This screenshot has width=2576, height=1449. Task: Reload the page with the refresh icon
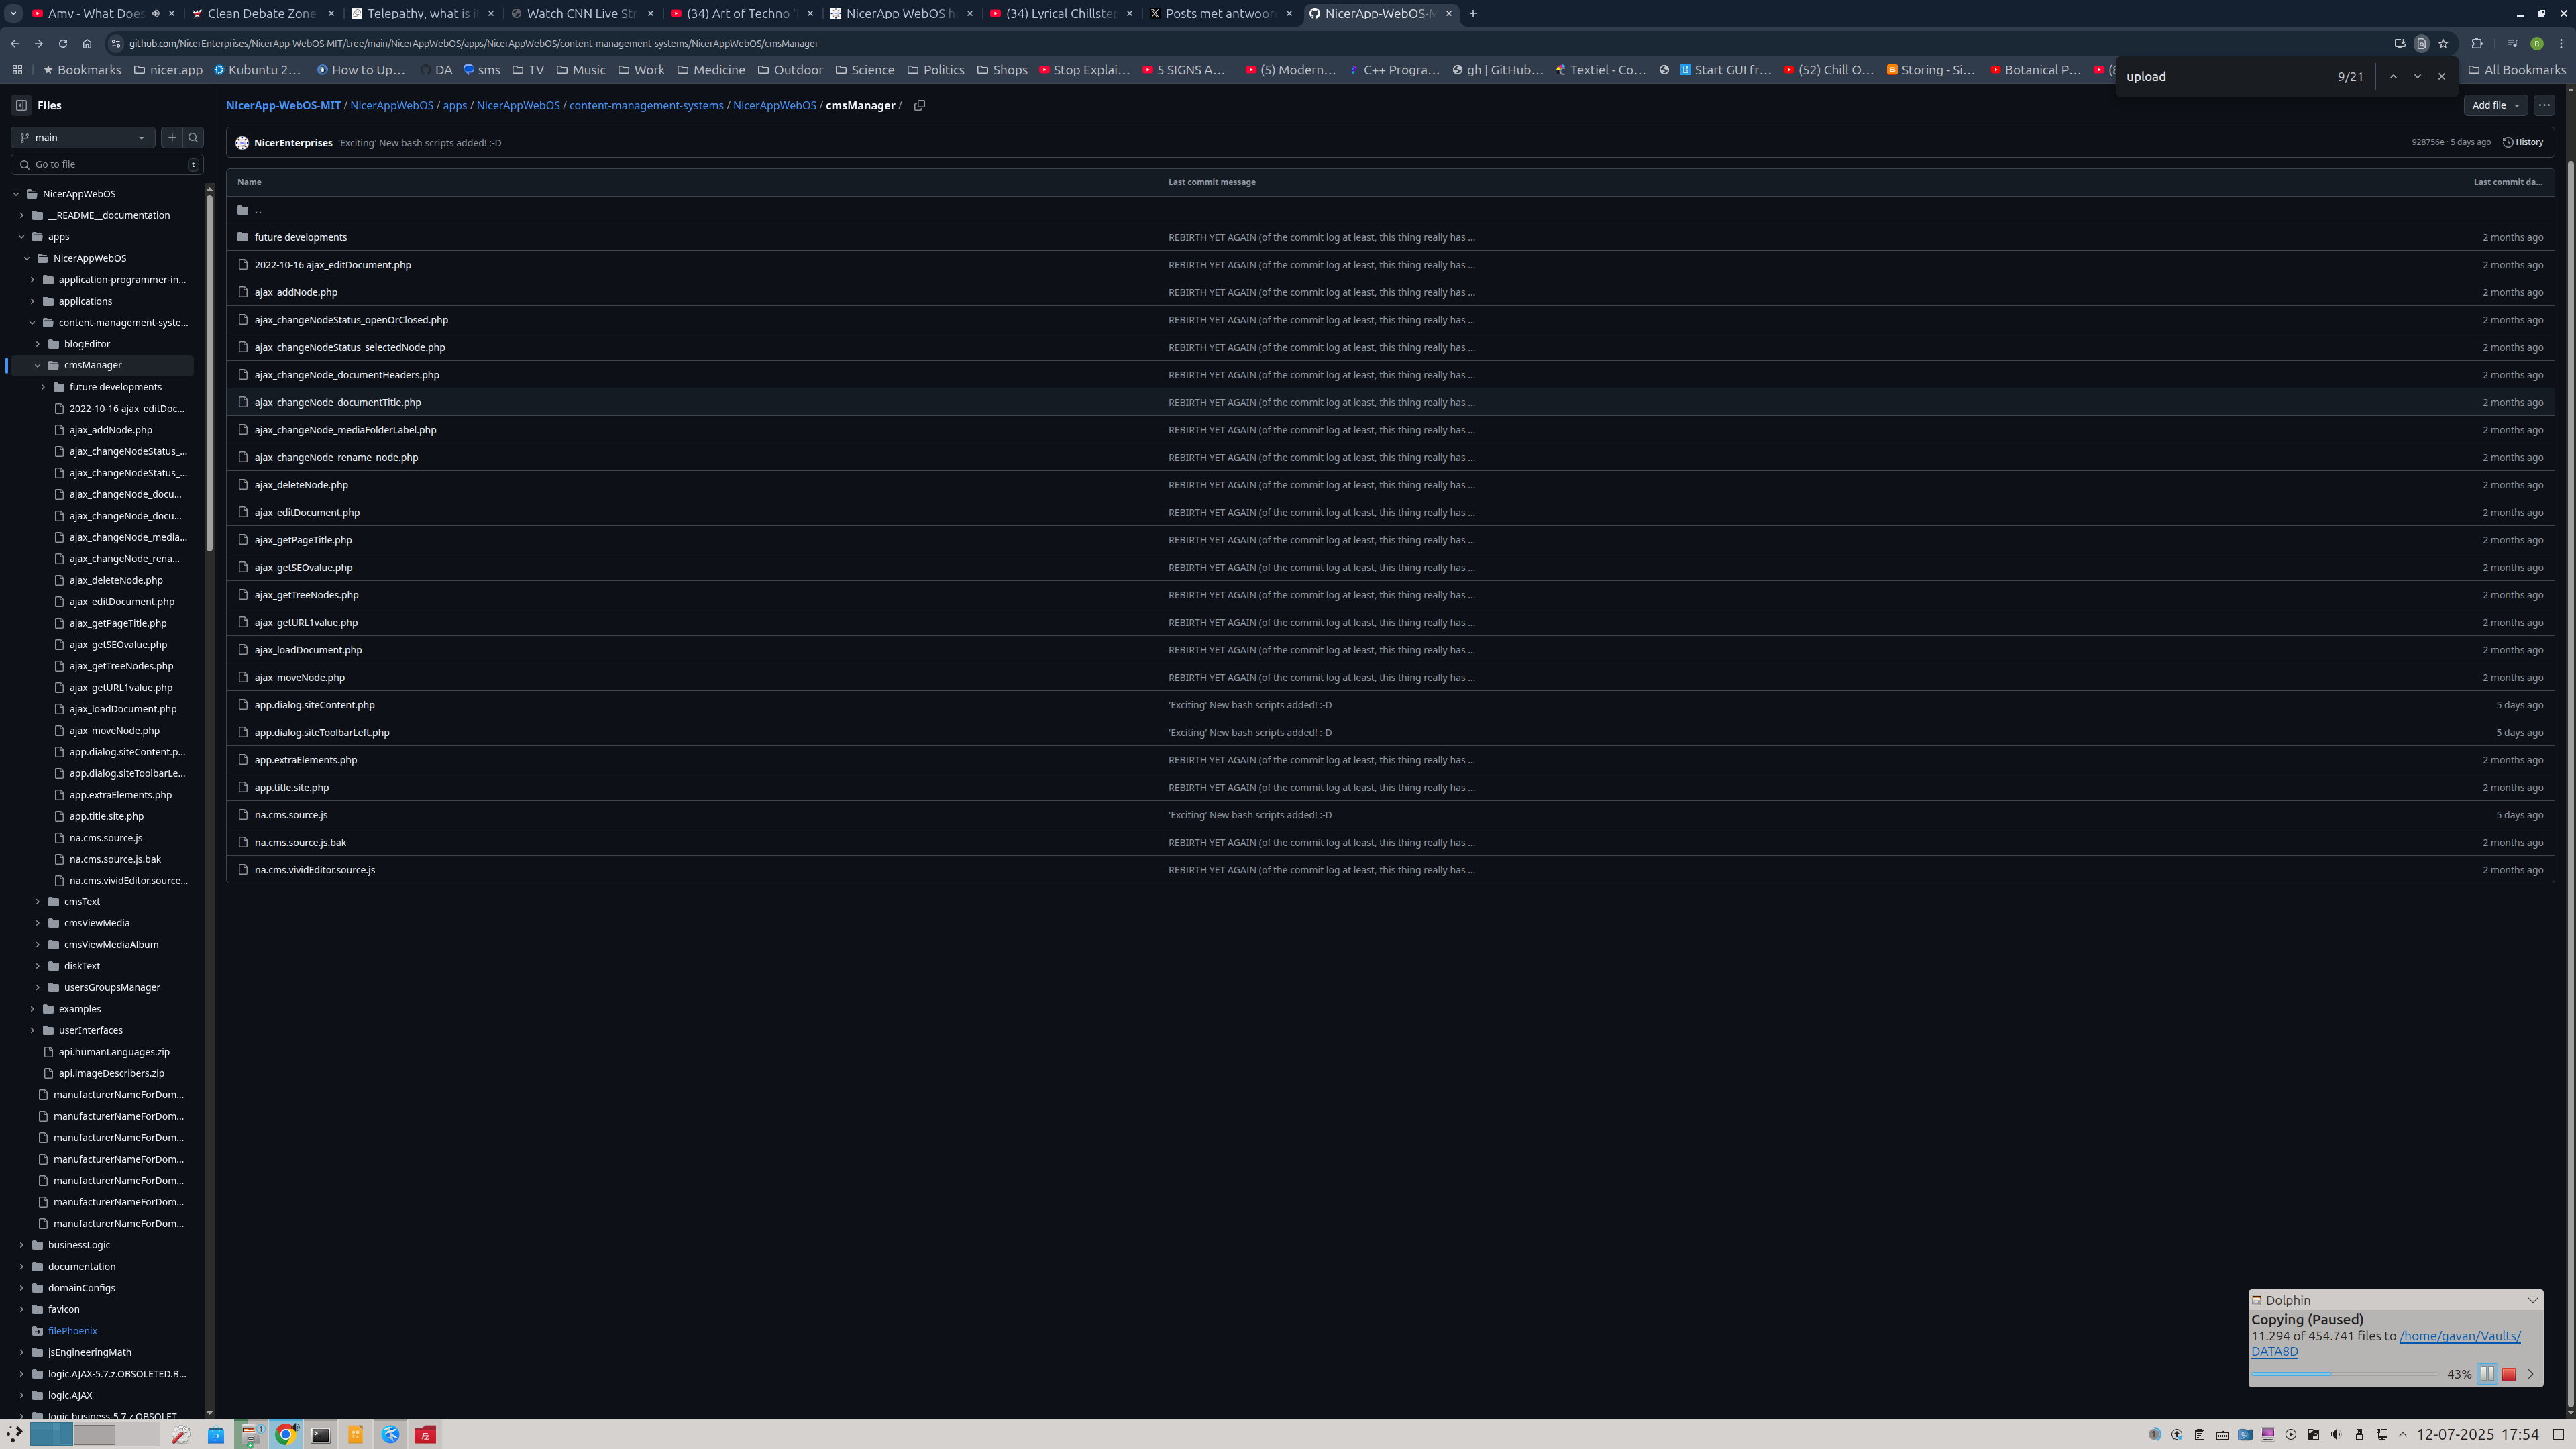pyautogui.click(x=63, y=44)
